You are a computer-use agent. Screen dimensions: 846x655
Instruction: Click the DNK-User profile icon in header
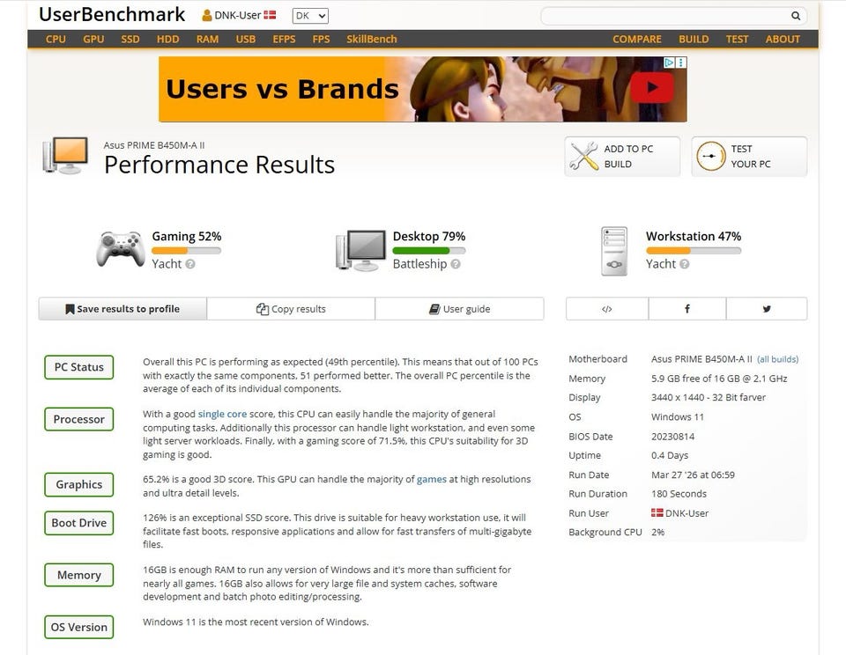coord(206,16)
